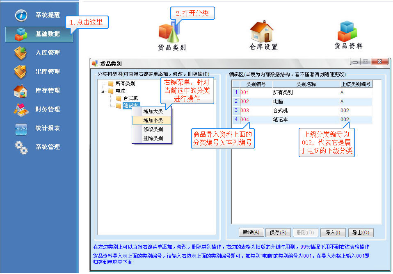393x274 pixels.
Task: Select 台式机 tree item
Action: [130, 99]
